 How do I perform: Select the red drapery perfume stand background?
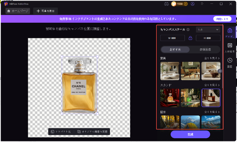[170, 98]
